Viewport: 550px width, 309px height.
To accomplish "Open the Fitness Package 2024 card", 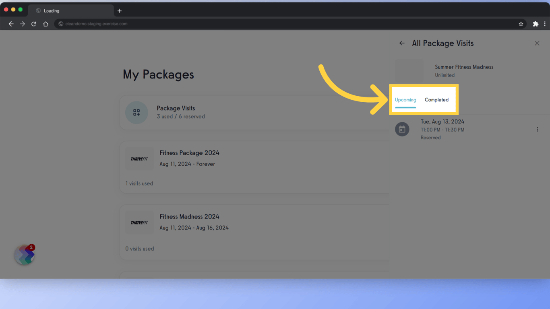I will point(254,167).
